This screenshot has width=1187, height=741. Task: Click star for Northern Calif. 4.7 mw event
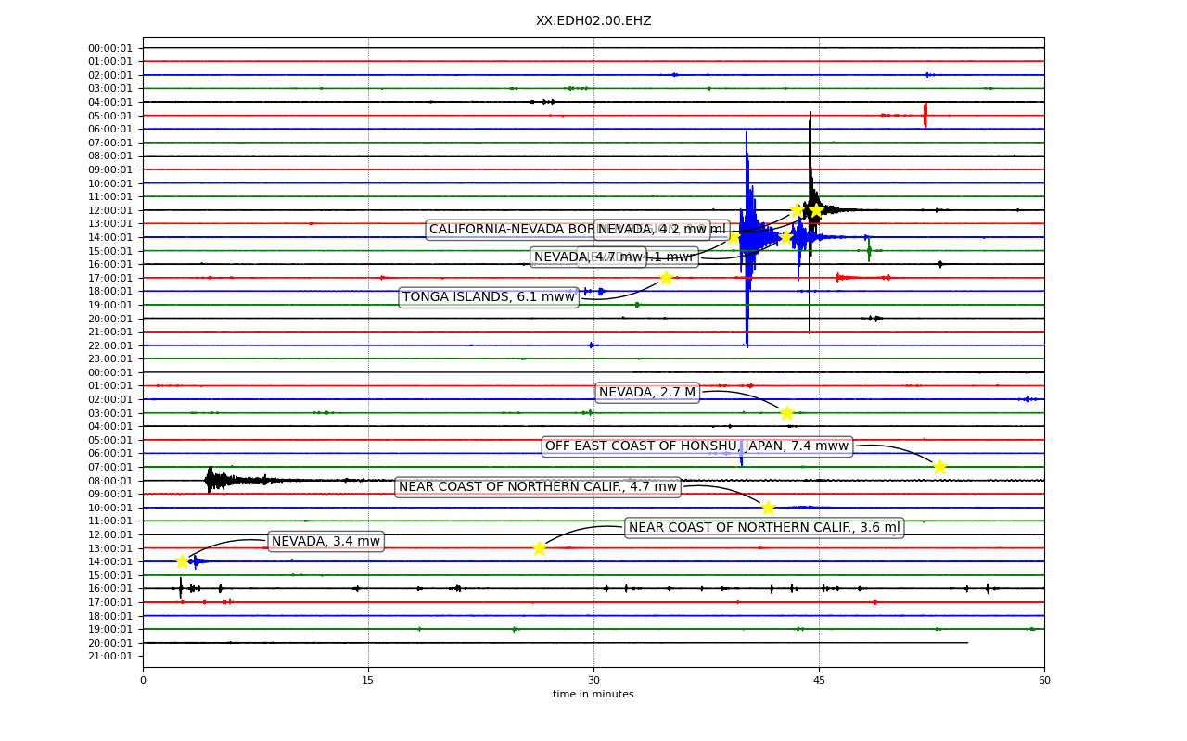tap(768, 508)
